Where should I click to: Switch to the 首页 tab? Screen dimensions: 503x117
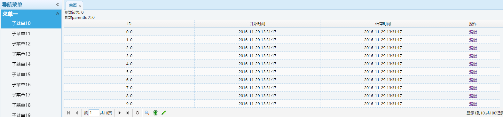[73, 5]
